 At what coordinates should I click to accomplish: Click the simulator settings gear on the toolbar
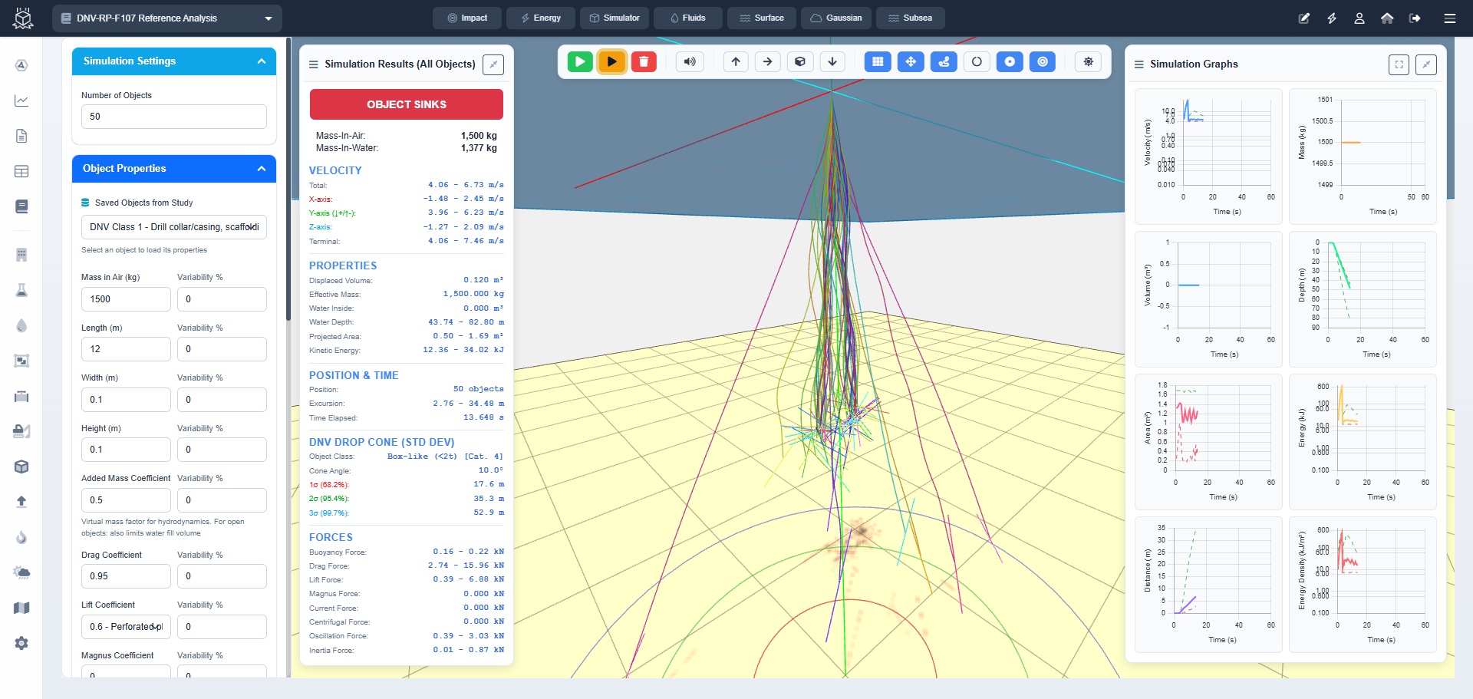(x=1088, y=61)
